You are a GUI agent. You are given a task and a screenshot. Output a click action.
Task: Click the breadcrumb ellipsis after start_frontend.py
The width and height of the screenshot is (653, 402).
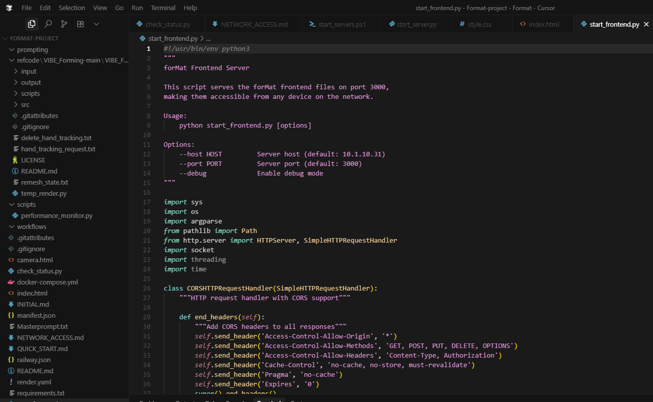pos(208,38)
